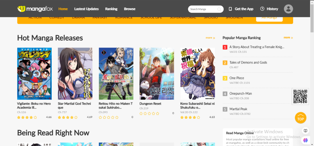Click the orange TOP button

pos(300,118)
